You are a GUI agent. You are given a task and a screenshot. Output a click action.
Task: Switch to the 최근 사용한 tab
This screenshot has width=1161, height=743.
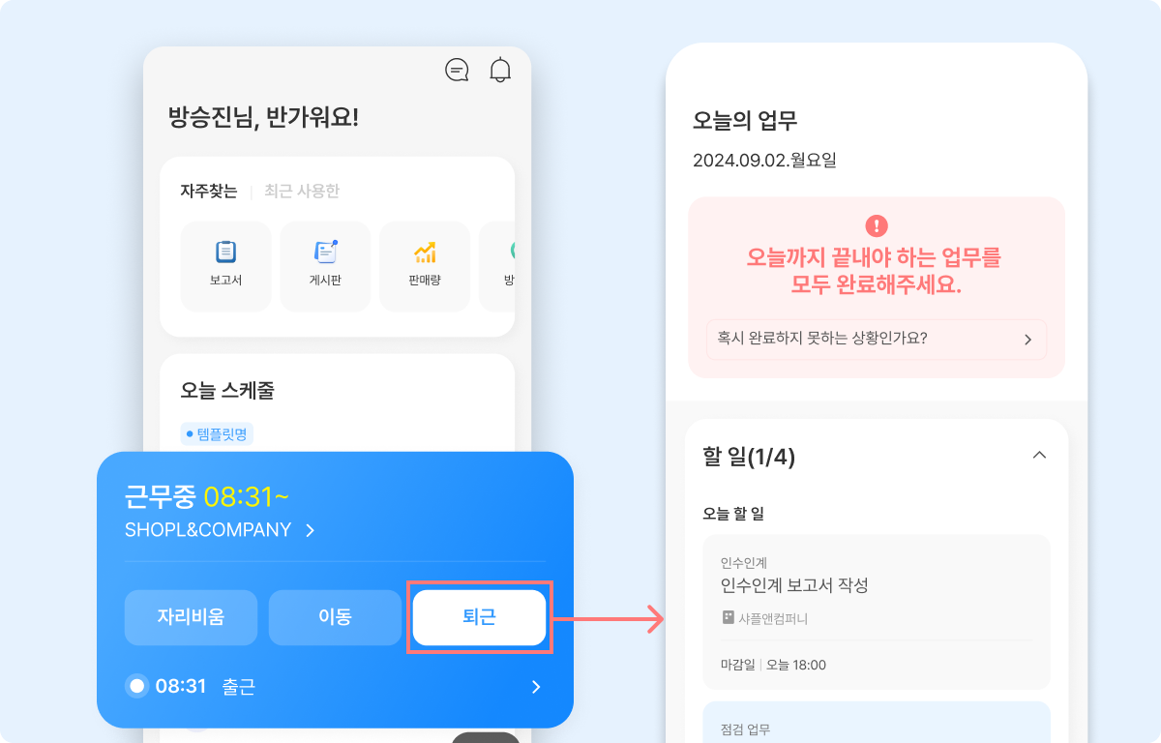click(302, 192)
